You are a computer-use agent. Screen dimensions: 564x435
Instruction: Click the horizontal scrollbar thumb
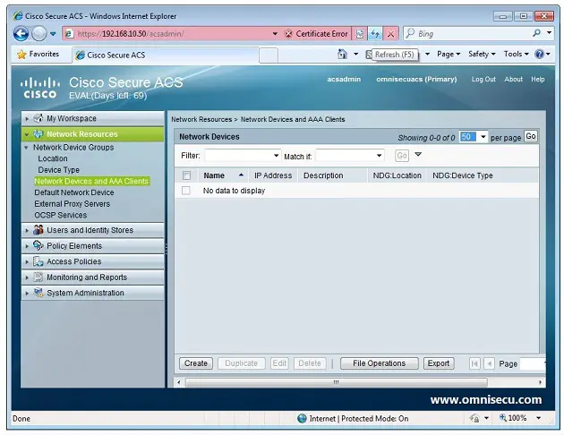(337, 382)
